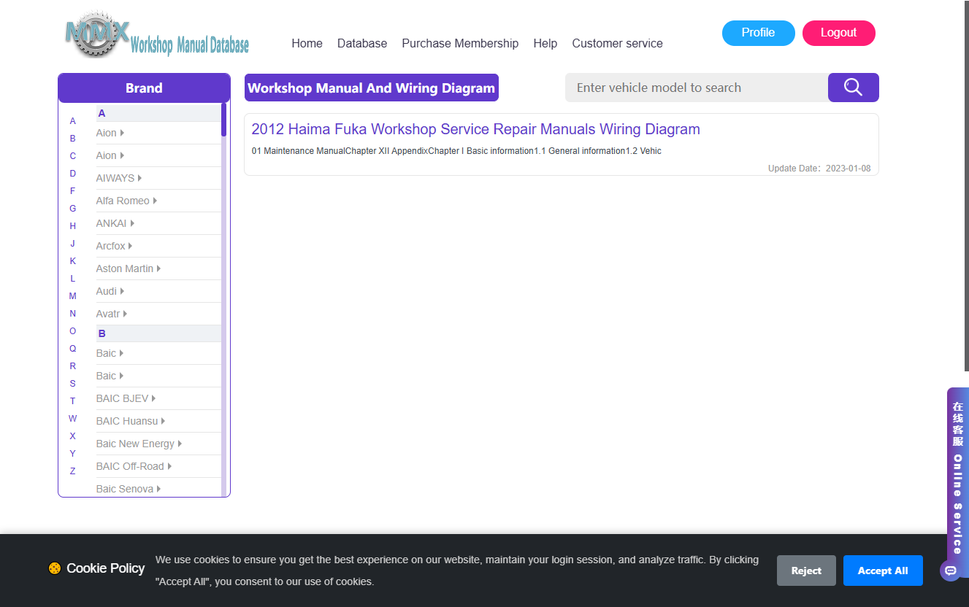Click the cookie icon beside Cookie Policy

(x=55, y=568)
